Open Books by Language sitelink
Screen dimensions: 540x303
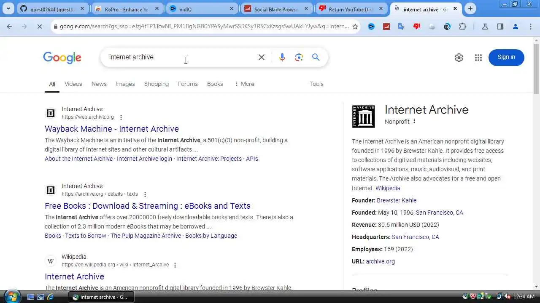coord(211,236)
